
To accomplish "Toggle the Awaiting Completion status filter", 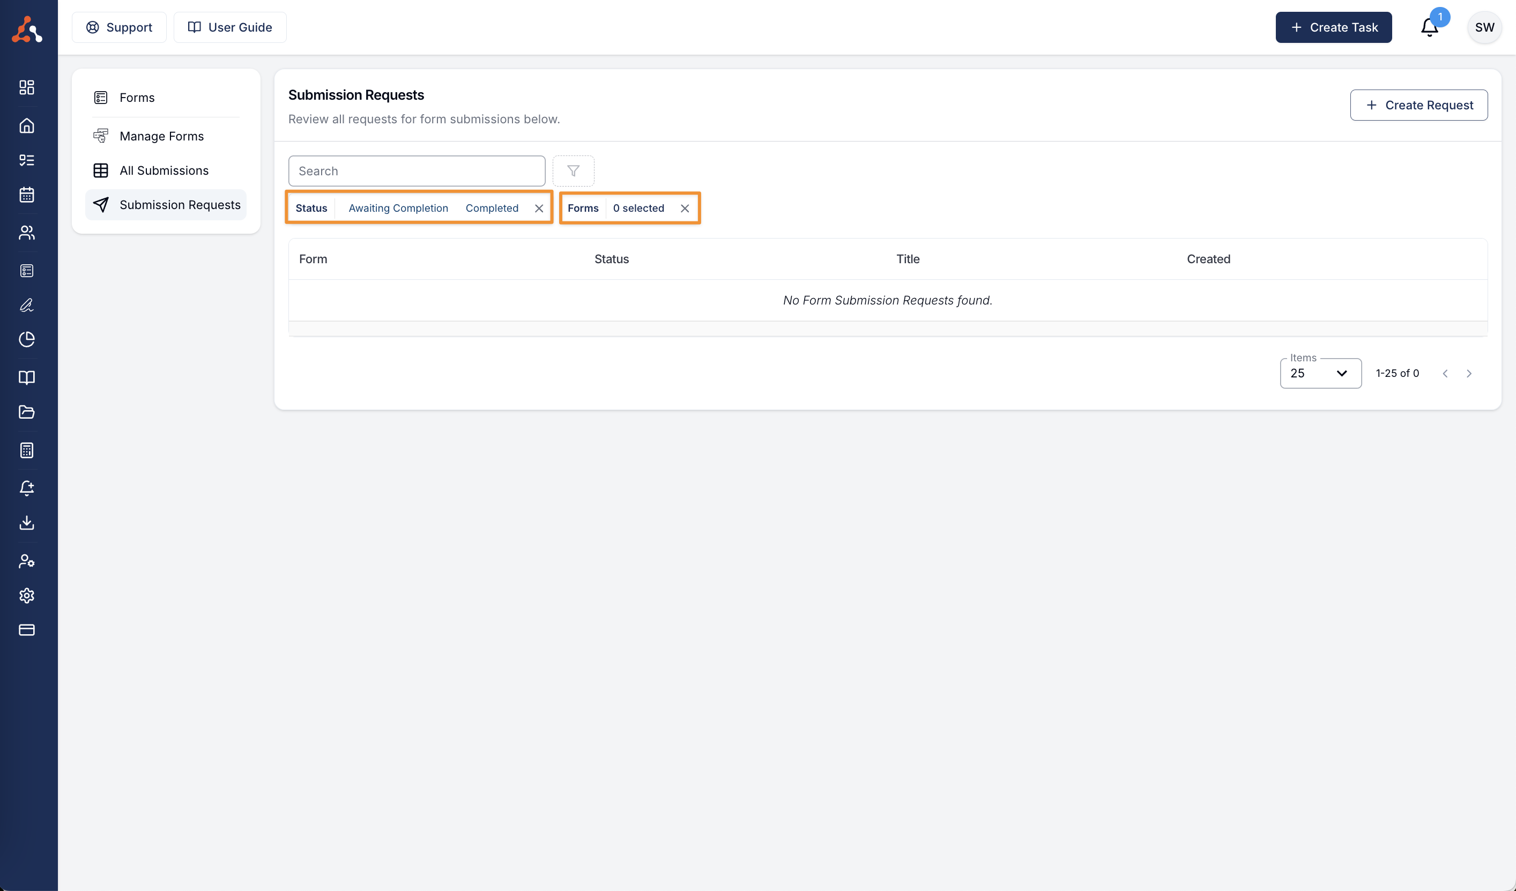I will coord(398,208).
